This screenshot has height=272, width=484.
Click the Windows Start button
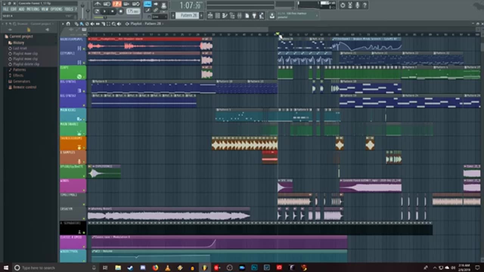pos(6,268)
